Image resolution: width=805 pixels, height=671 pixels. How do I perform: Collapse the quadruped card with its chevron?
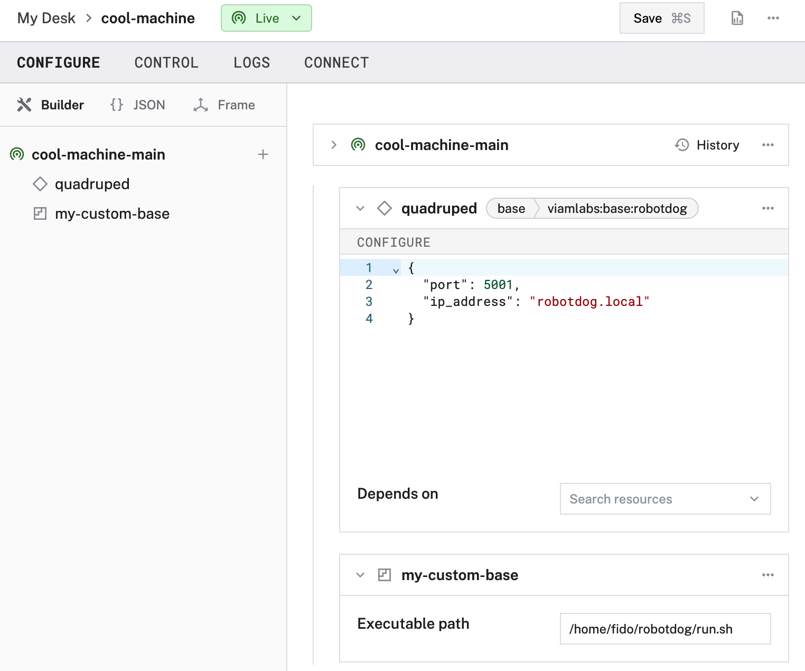point(360,208)
